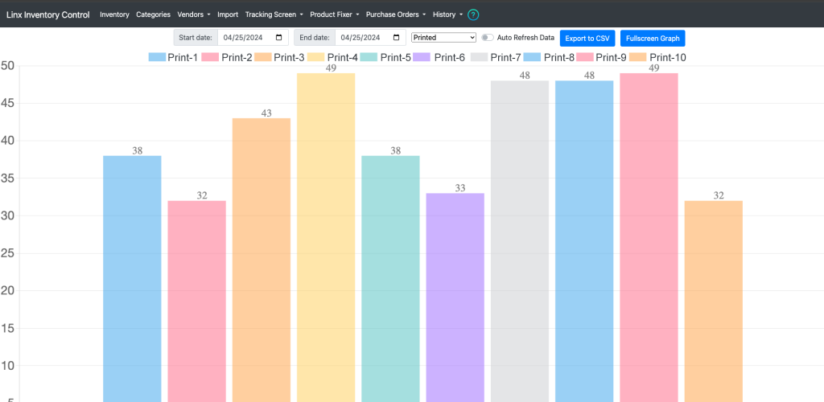Click the Print-6 purple legend swatch
824x402 pixels.
point(422,58)
